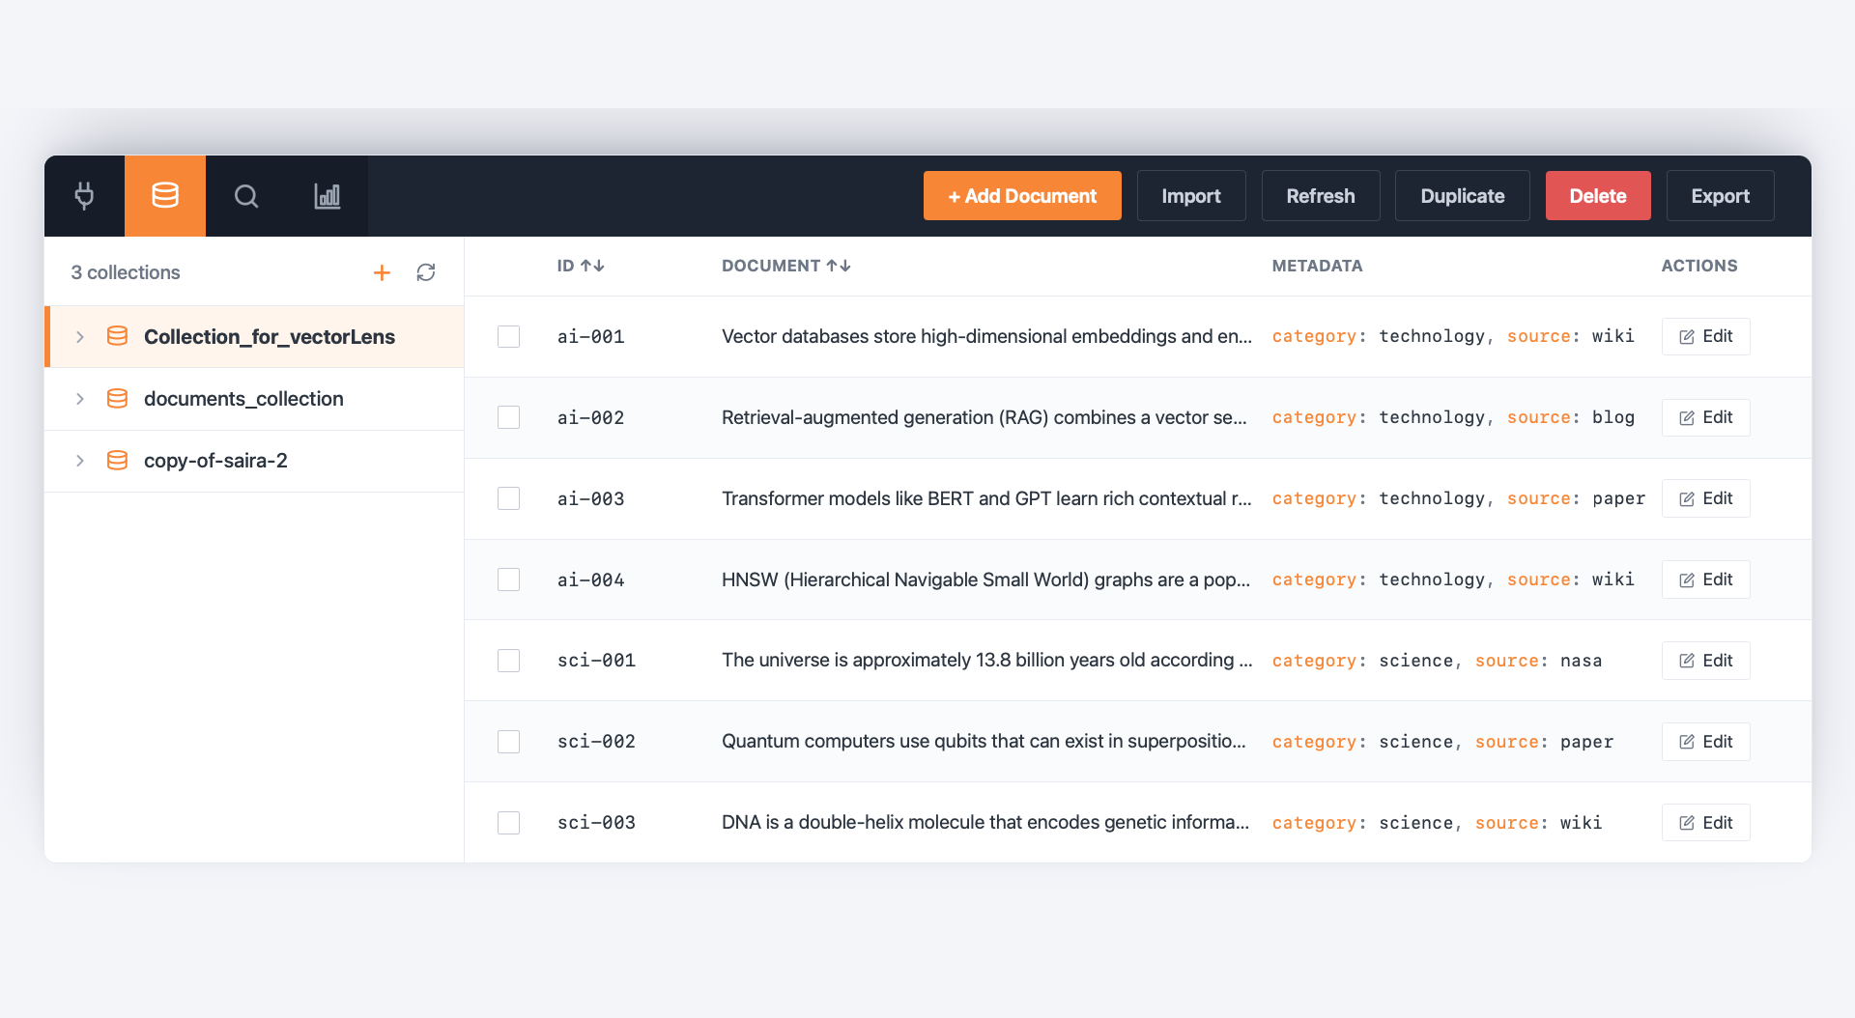Open the connection plug icon tab
1855x1018 pixels.
coord(84,196)
